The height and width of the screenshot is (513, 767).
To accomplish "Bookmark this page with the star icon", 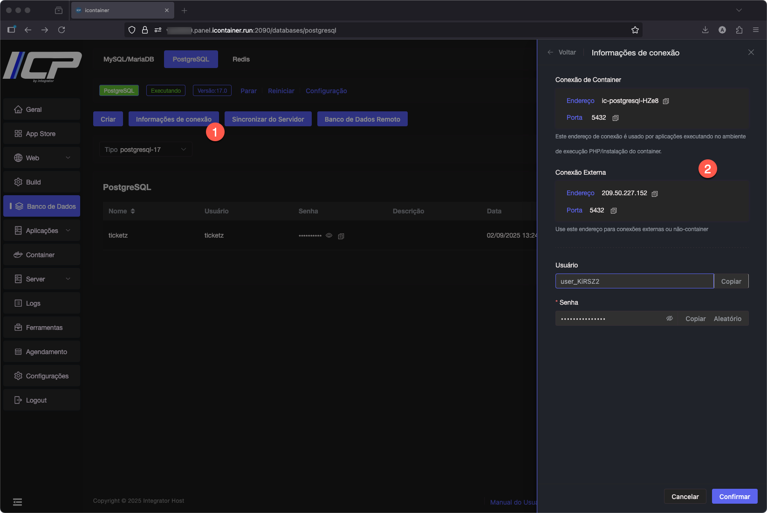I will tap(635, 30).
